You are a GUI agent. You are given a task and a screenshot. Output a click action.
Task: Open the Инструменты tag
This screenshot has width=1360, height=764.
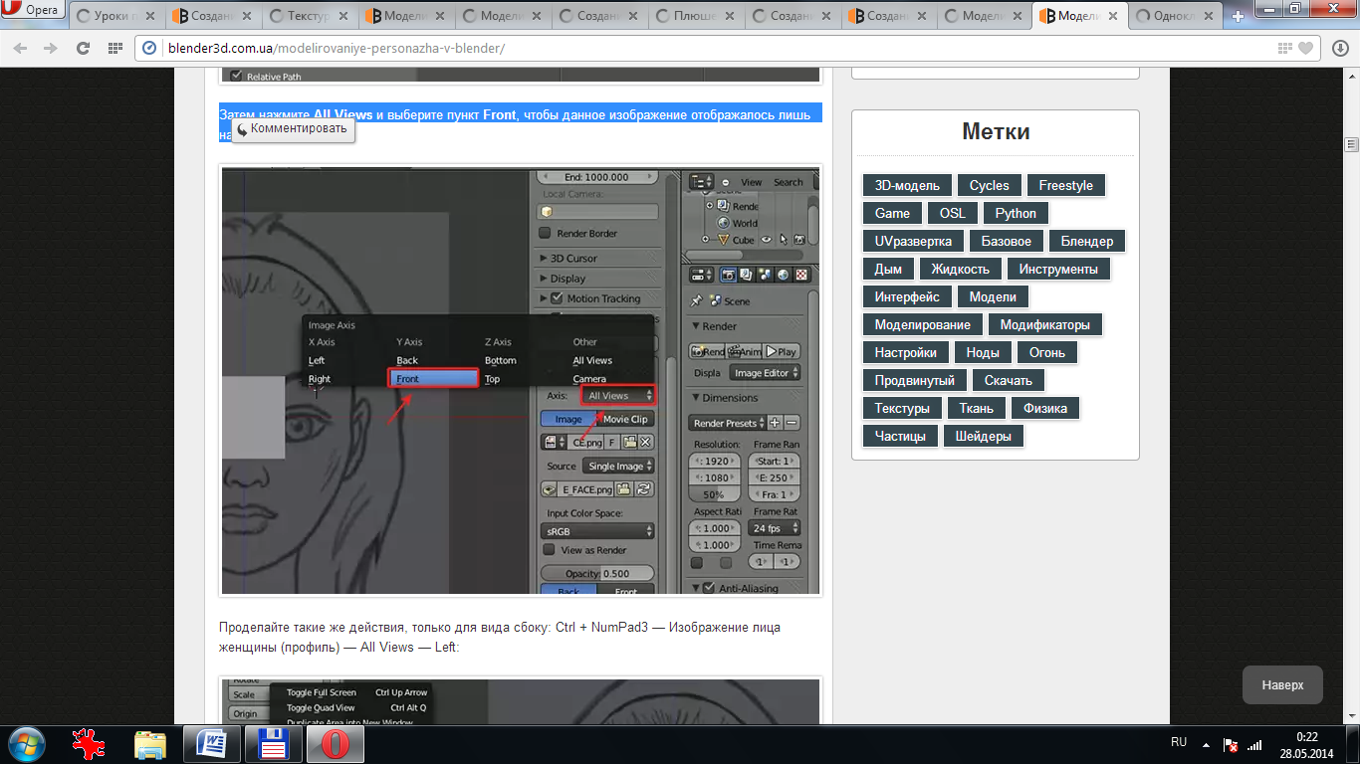[1058, 269]
